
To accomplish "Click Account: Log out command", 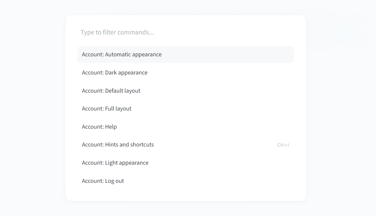I will tap(185, 181).
